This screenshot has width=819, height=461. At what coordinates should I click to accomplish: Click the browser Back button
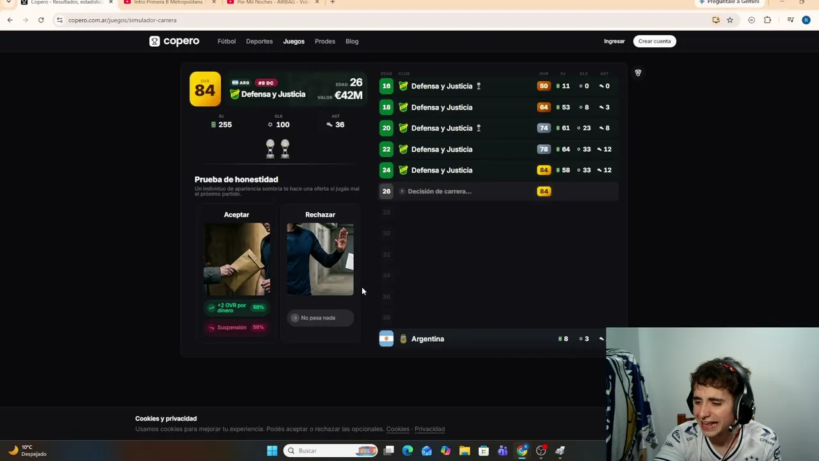(10, 20)
